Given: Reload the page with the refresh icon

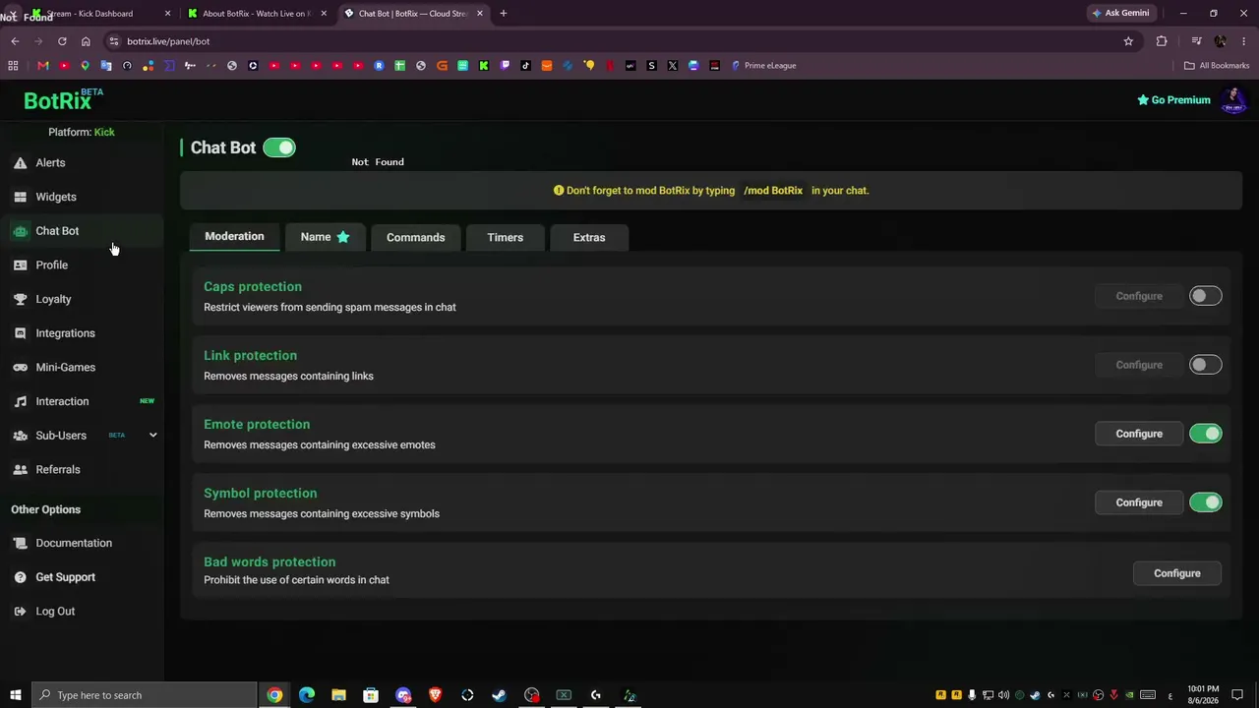Looking at the screenshot, I should (62, 41).
